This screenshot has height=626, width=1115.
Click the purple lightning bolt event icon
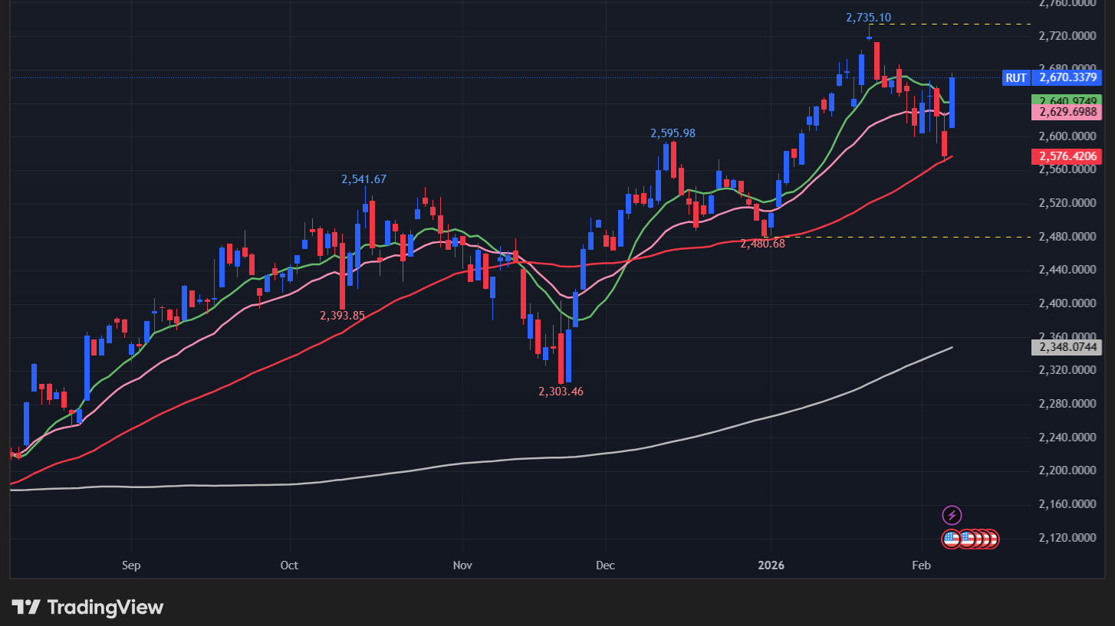click(952, 515)
